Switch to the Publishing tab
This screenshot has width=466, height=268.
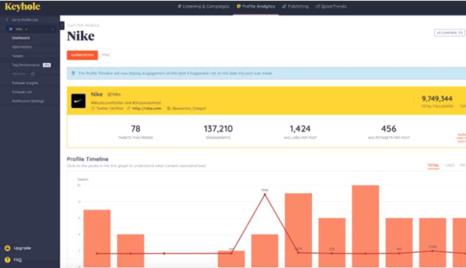pos(295,6)
